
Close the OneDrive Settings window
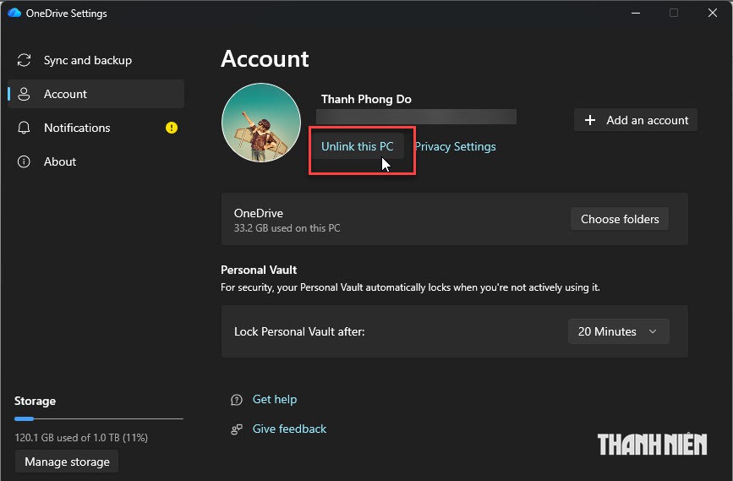tap(713, 13)
